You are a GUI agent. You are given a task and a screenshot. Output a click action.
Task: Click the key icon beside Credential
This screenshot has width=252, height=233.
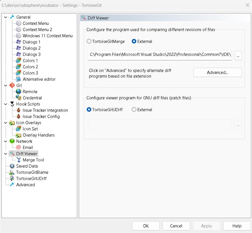[x=19, y=98]
